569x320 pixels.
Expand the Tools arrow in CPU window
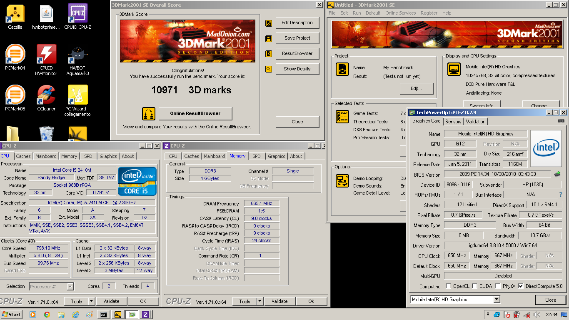click(x=92, y=301)
